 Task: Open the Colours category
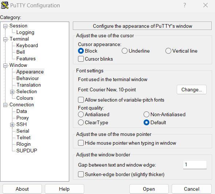[25, 98]
